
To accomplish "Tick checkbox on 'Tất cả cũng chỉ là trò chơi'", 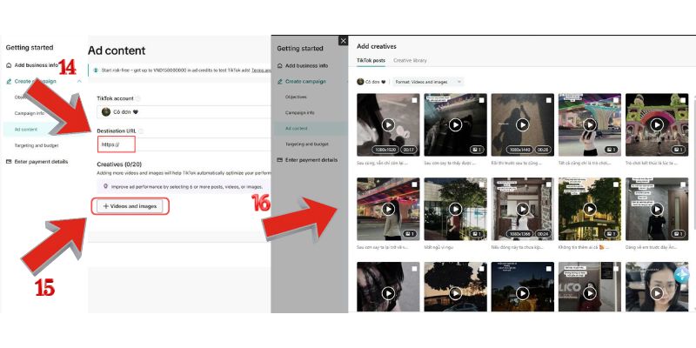I will tap(616, 100).
